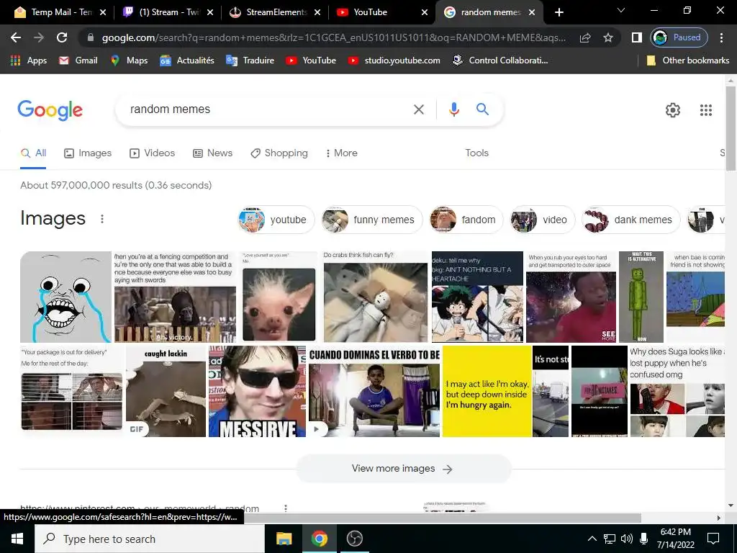Open the crying troll face meme thumbnail
This screenshot has height=553, width=737.
(x=65, y=297)
